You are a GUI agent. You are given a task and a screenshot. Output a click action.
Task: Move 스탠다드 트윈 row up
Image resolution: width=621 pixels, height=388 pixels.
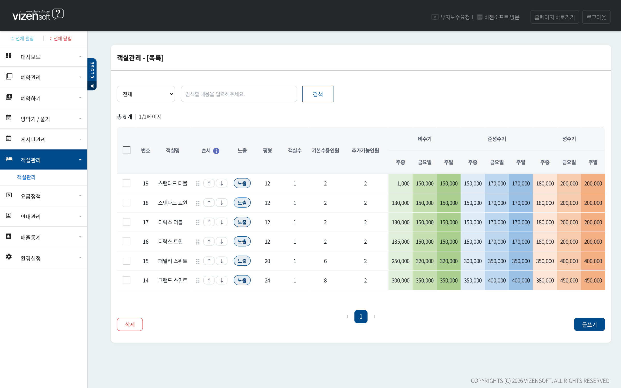209,203
